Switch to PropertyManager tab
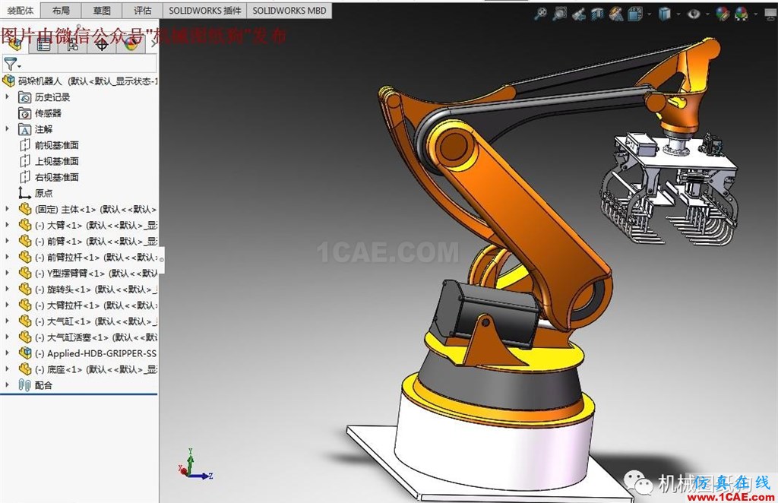The image size is (778, 503). pos(43,45)
